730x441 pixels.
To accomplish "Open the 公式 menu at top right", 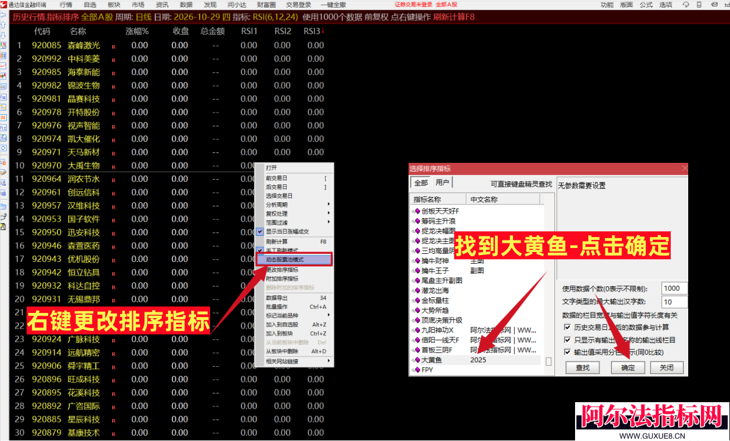I will click(646, 5).
